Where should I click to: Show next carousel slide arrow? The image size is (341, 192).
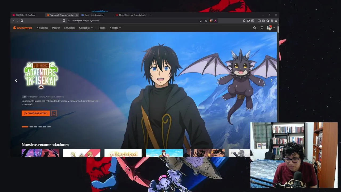(x=271, y=80)
